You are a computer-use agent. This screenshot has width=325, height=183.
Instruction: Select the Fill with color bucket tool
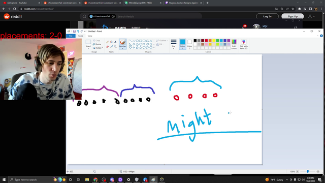[x=111, y=42]
